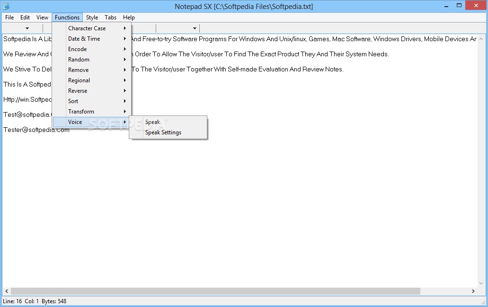The height and width of the screenshot is (307, 488).
Task: Expand the Sort submenu
Action: point(91,101)
